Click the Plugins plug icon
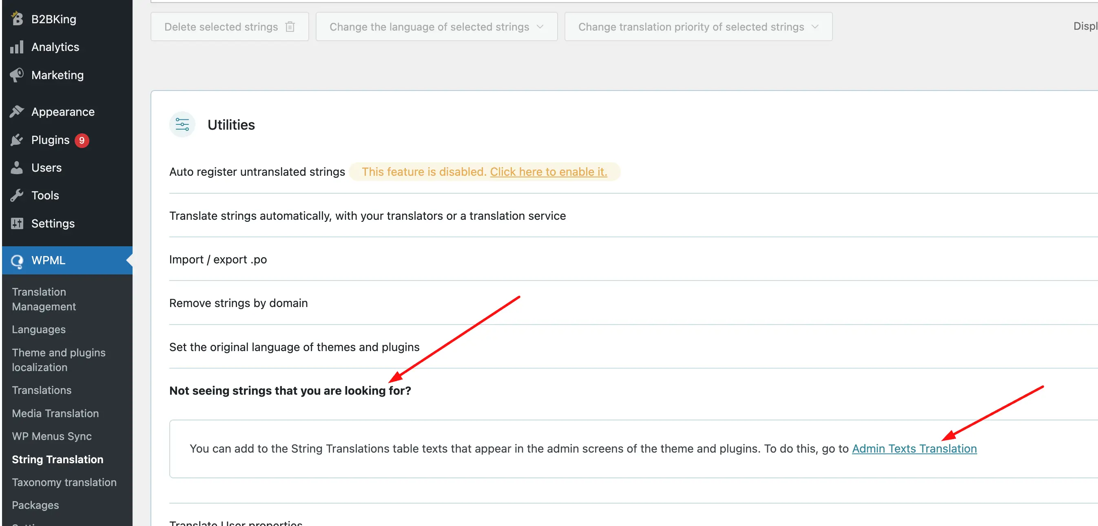Image resolution: width=1098 pixels, height=526 pixels. 17,140
